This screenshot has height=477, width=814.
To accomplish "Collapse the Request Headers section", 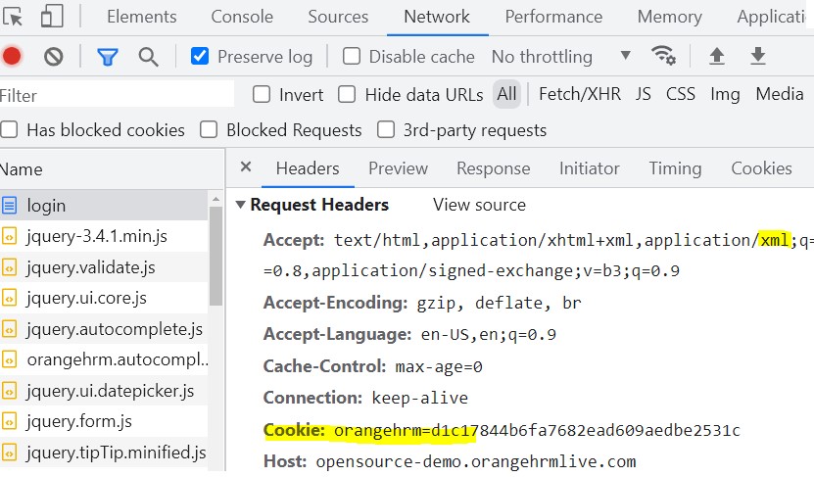I will pyautogui.click(x=241, y=205).
